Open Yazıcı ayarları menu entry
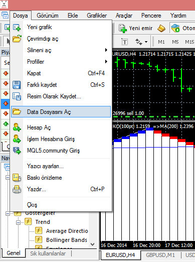This screenshot has height=262, width=195. (x=61, y=166)
